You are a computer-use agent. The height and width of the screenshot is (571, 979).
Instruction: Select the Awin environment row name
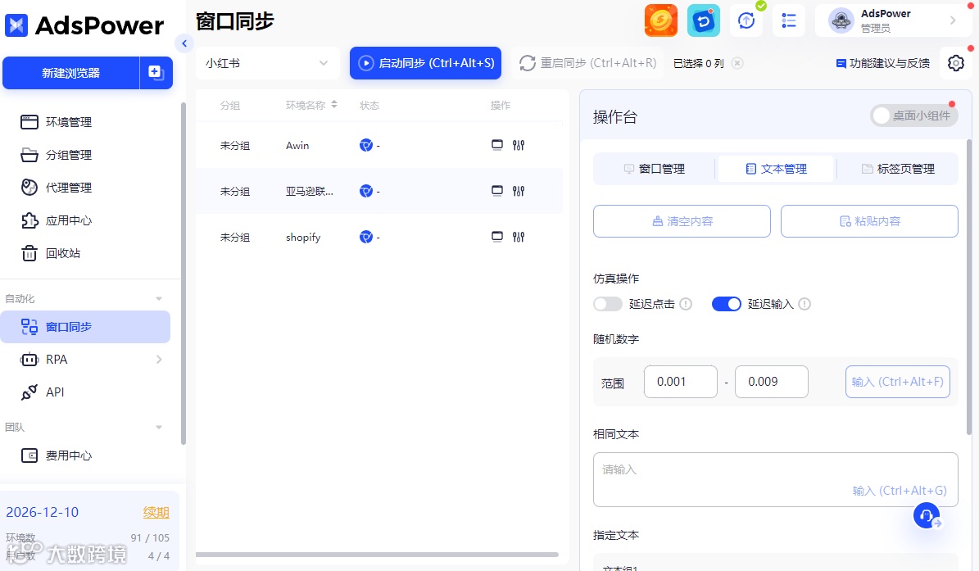point(297,145)
